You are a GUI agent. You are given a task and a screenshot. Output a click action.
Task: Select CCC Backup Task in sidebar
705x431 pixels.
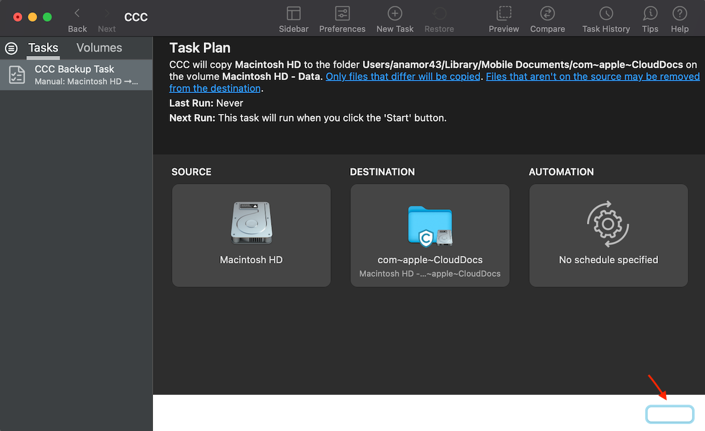76,75
